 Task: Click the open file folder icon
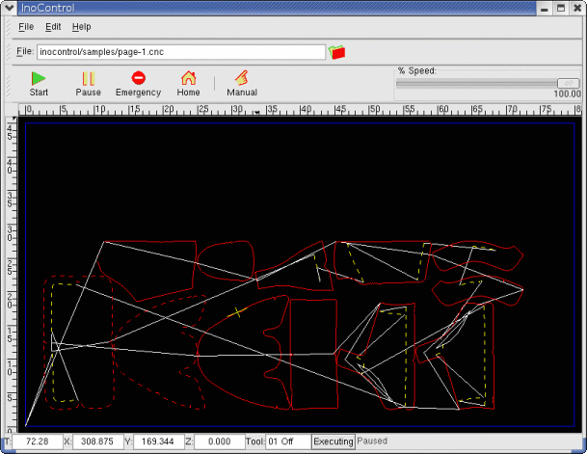coord(336,52)
